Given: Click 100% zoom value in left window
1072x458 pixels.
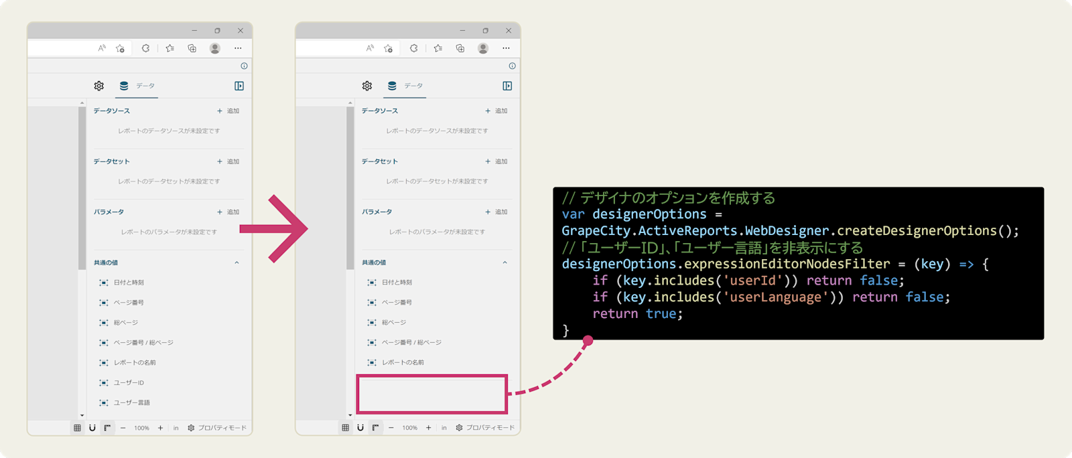Looking at the screenshot, I should 141,428.
